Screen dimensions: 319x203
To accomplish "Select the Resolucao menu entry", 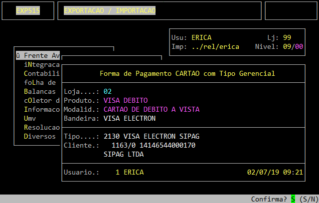I will [41, 127].
